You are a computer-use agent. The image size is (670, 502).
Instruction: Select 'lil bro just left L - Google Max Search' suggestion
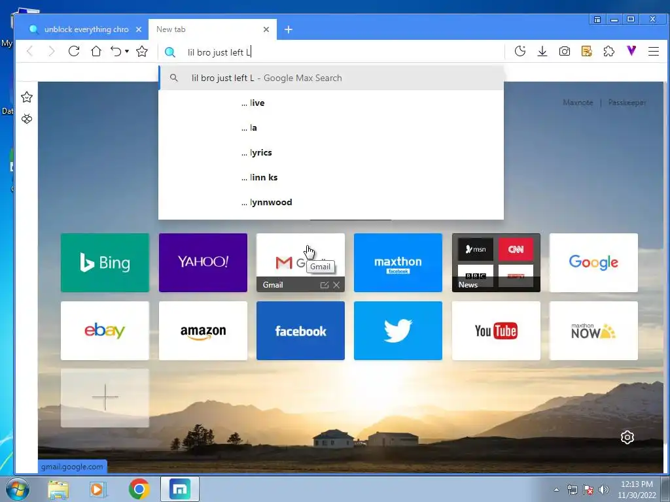(331, 78)
